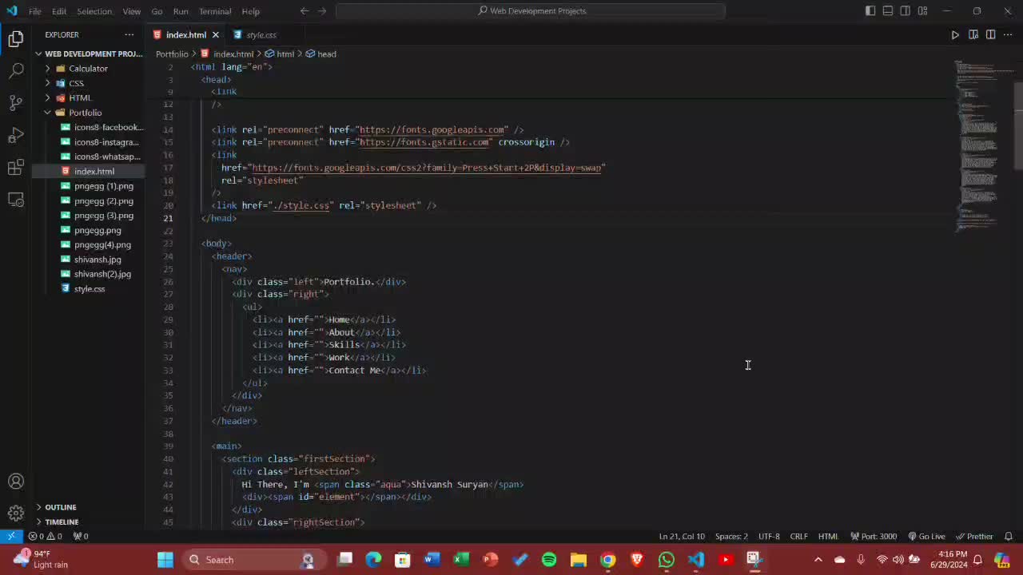Switch to the style.css tab

click(261, 35)
